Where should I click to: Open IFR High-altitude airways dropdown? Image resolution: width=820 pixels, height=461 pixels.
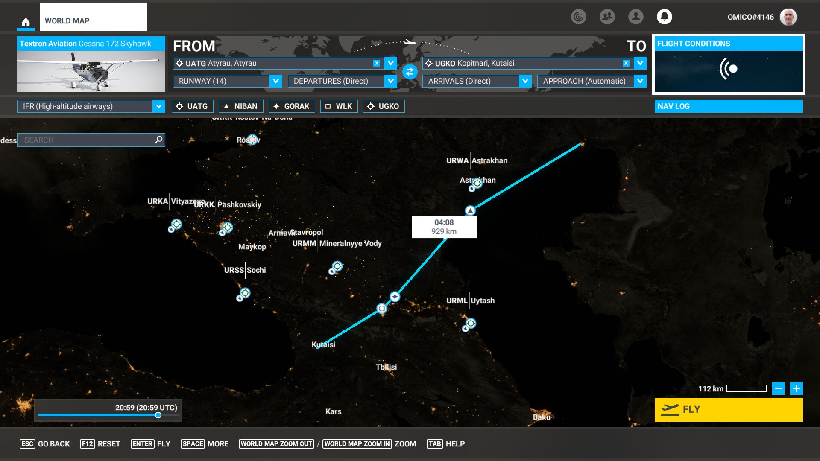[x=158, y=106]
